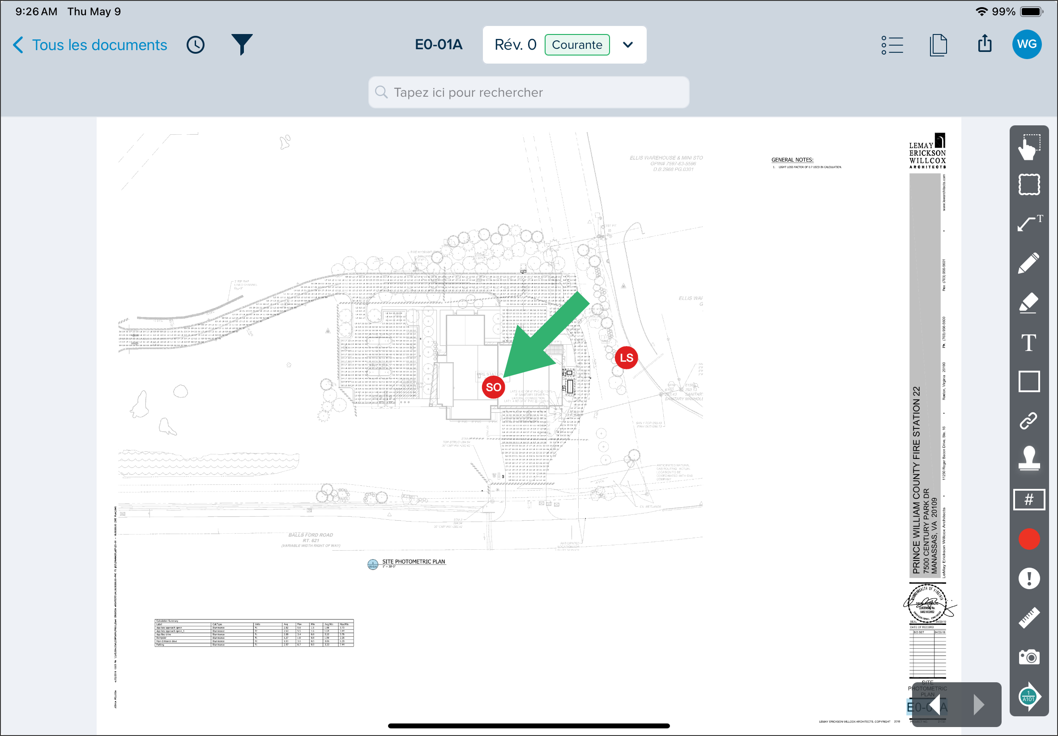The width and height of the screenshot is (1058, 736).
Task: Select the stamp tool
Action: pos(1028,458)
